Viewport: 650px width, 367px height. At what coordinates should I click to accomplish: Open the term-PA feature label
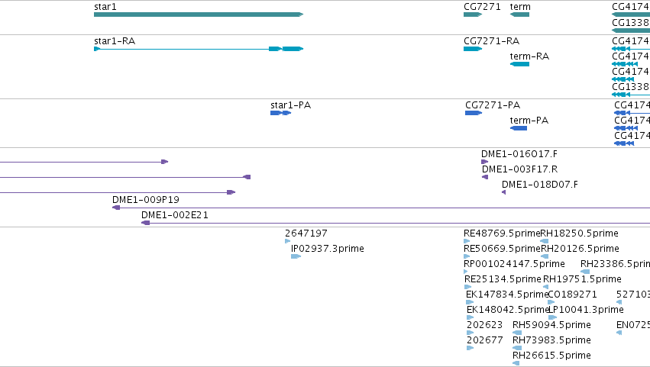tap(529, 121)
